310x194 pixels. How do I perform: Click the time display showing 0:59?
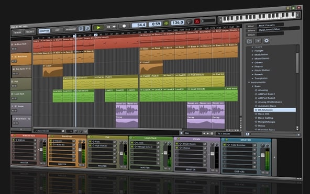click(x=155, y=24)
